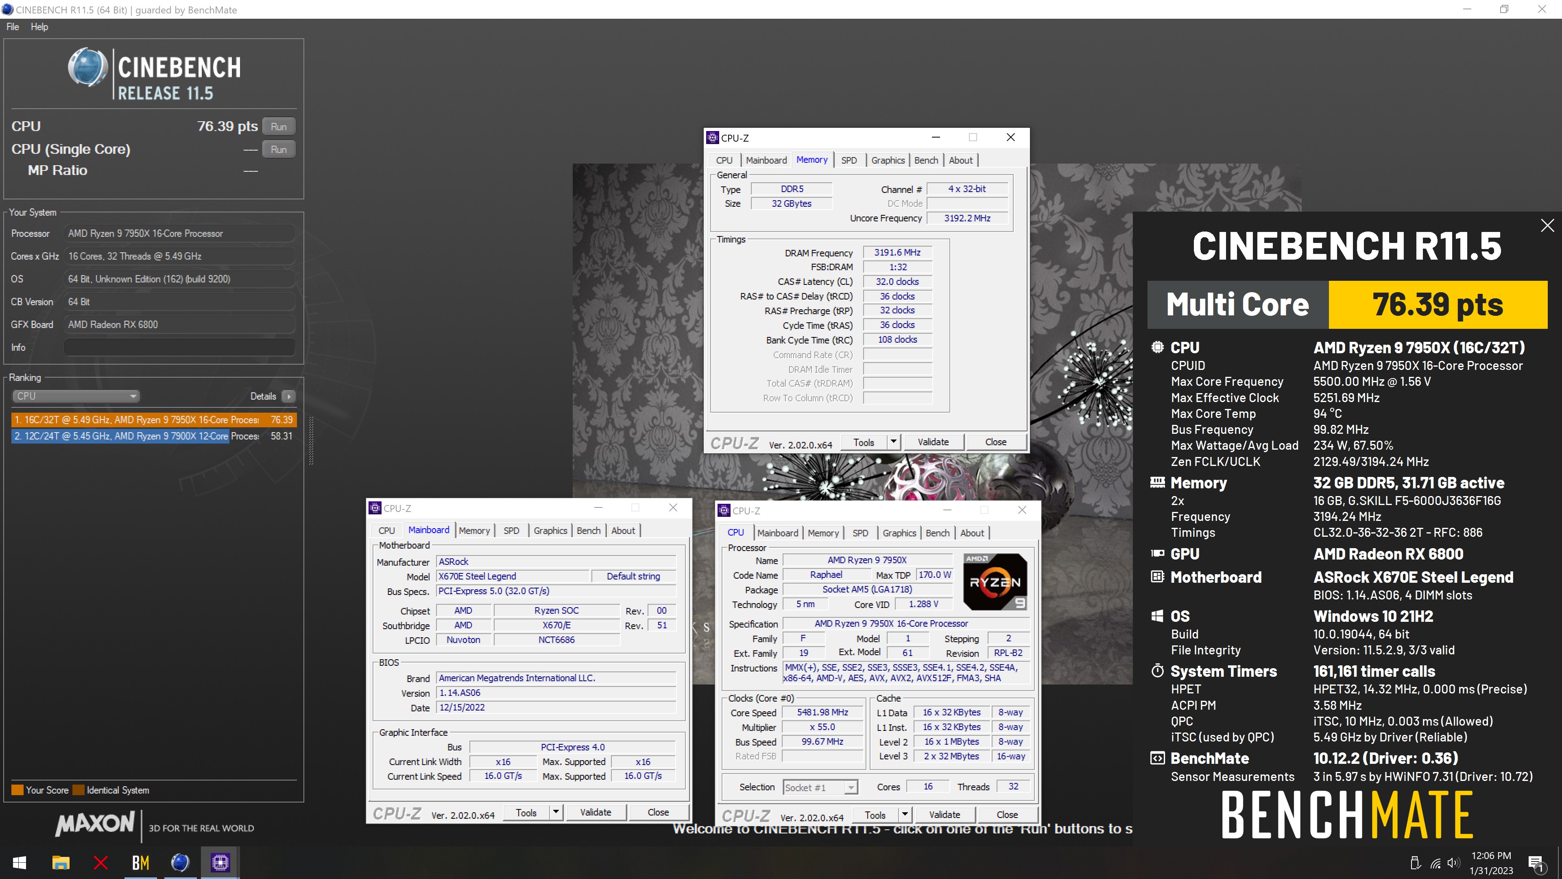
Task: Open the notification center icon
Action: (1536, 863)
